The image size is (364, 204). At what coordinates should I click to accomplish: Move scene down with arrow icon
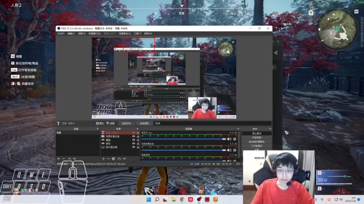click(75, 159)
